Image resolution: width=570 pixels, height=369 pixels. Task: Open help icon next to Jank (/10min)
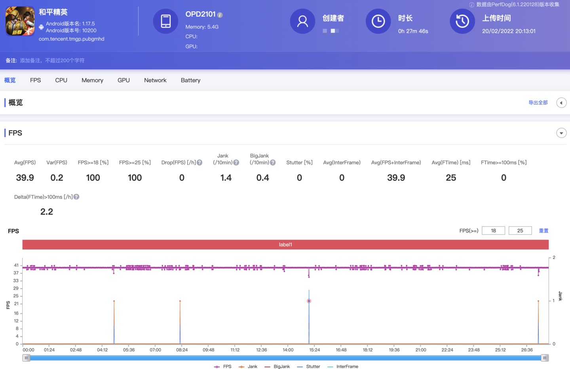click(x=236, y=163)
